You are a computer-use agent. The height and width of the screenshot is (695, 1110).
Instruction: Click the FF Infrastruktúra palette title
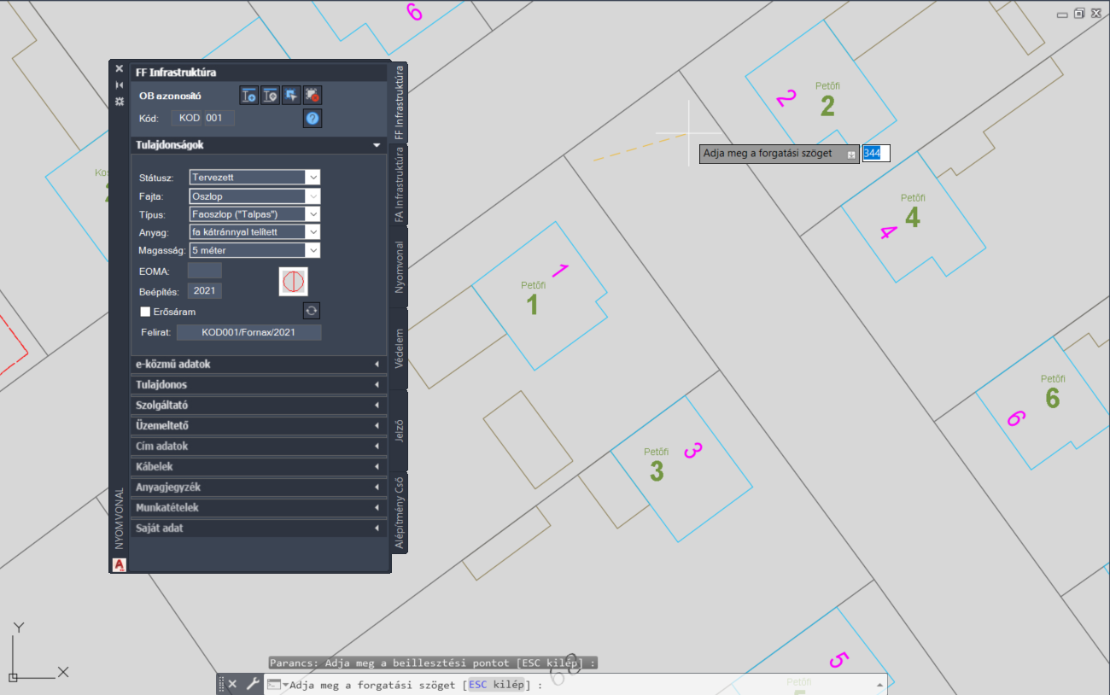pyautogui.click(x=176, y=73)
